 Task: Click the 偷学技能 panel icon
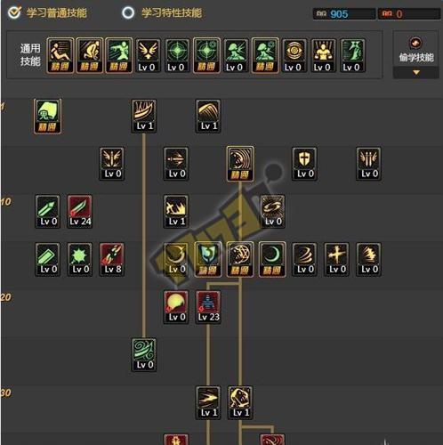pyautogui.click(x=415, y=43)
